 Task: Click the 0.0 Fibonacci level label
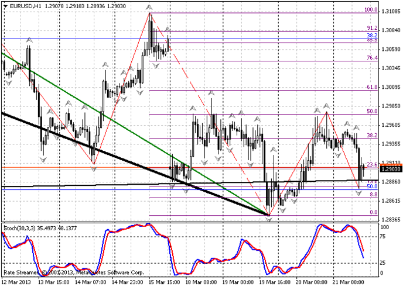(372, 212)
